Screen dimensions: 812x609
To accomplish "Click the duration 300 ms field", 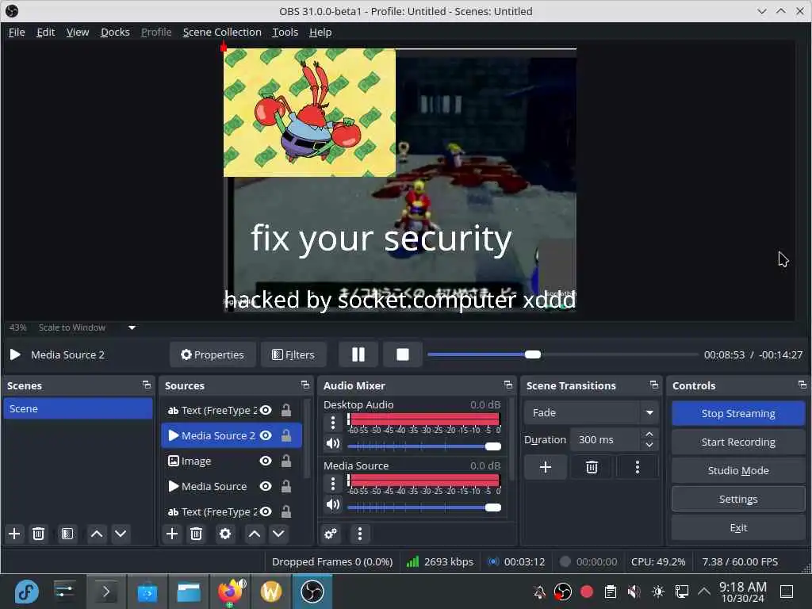I will click(606, 439).
